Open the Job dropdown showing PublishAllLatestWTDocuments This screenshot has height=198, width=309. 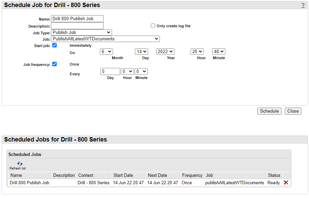pos(106,39)
